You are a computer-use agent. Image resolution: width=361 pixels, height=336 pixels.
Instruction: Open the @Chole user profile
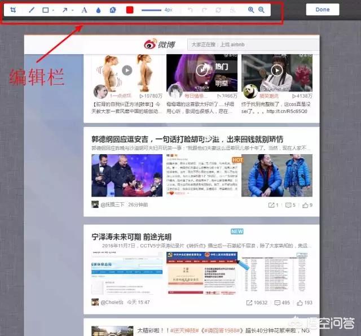[x=112, y=302]
